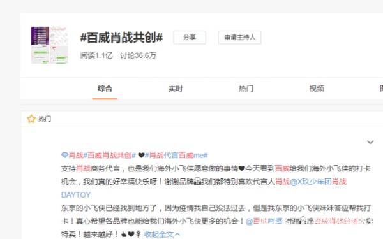Click the 肖战 super-topic link at post start
The width and height of the screenshot is (383, 239).
[76, 156]
